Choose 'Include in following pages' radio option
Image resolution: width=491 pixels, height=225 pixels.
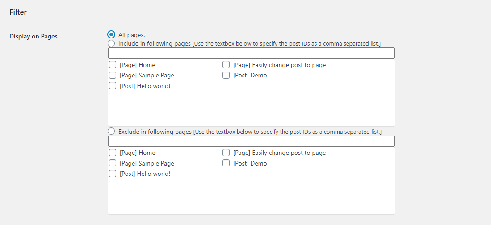pyautogui.click(x=111, y=43)
